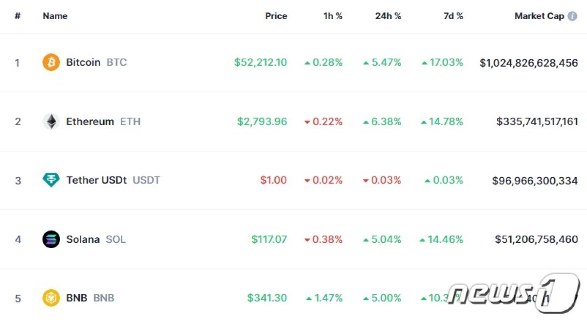Image resolution: width=587 pixels, height=322 pixels.
Task: Click Ethereum's market cap value
Action: coord(537,121)
